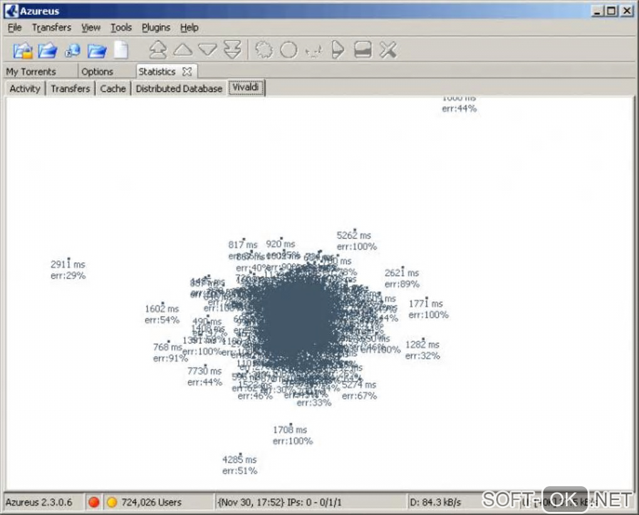Close the Statistics tab
This screenshot has width=639, height=515.
click(187, 72)
